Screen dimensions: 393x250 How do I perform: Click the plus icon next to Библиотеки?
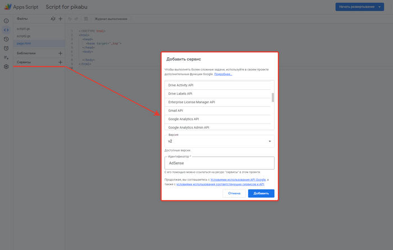(61, 53)
